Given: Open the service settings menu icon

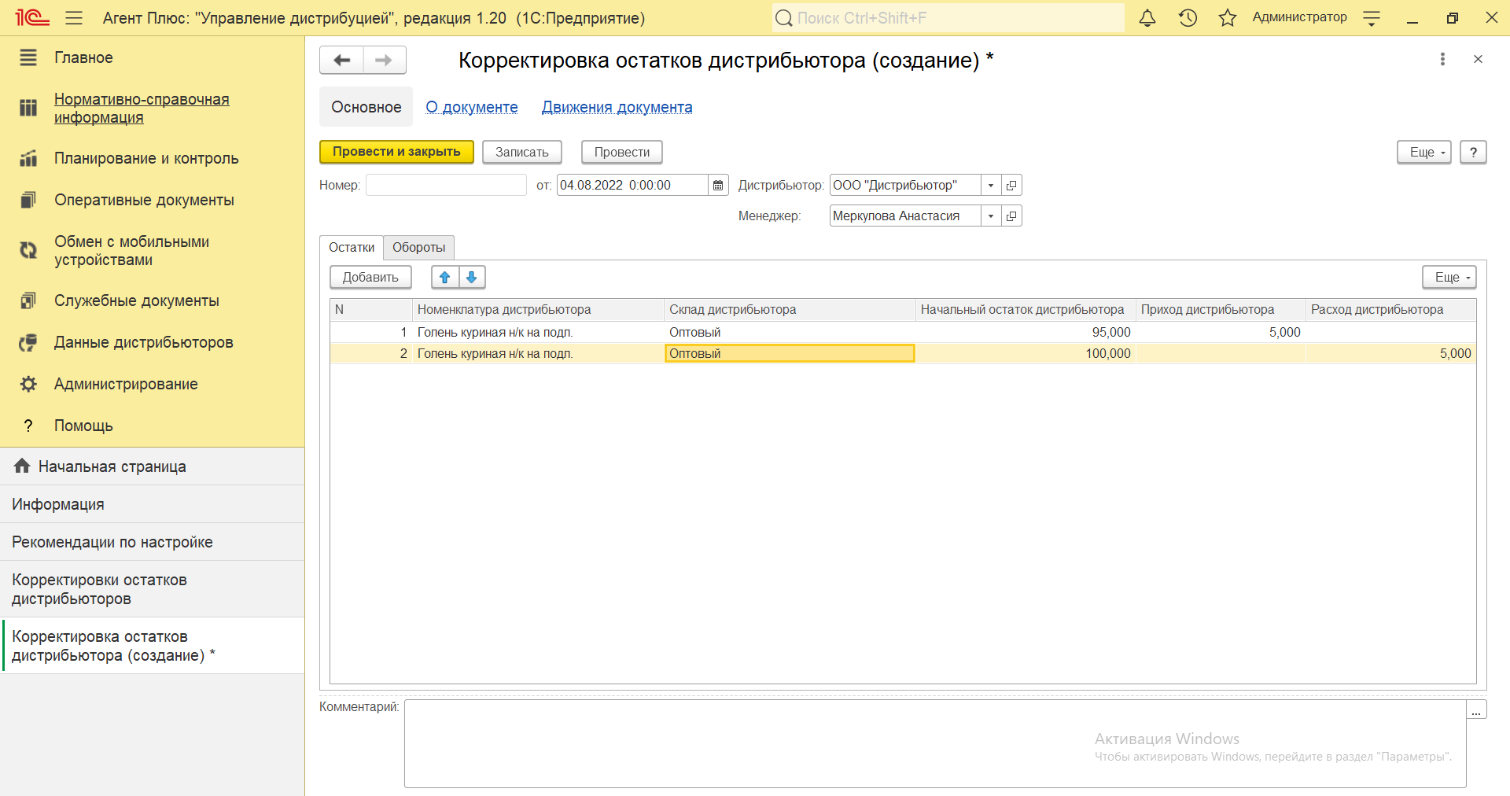Looking at the screenshot, I should (1372, 18).
